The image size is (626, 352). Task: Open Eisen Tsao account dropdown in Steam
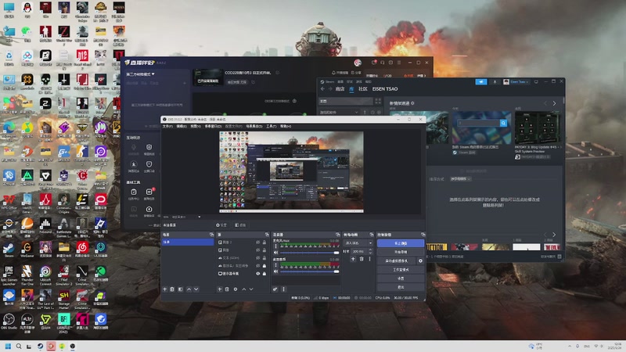[x=516, y=81]
